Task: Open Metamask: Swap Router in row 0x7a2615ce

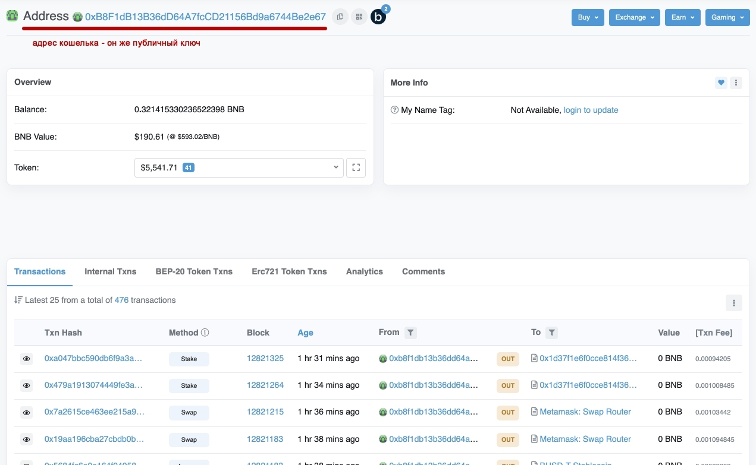Action: (585, 412)
